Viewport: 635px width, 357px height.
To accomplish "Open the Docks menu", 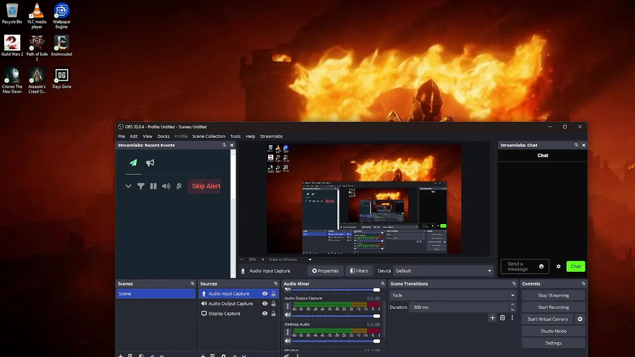I will (163, 136).
